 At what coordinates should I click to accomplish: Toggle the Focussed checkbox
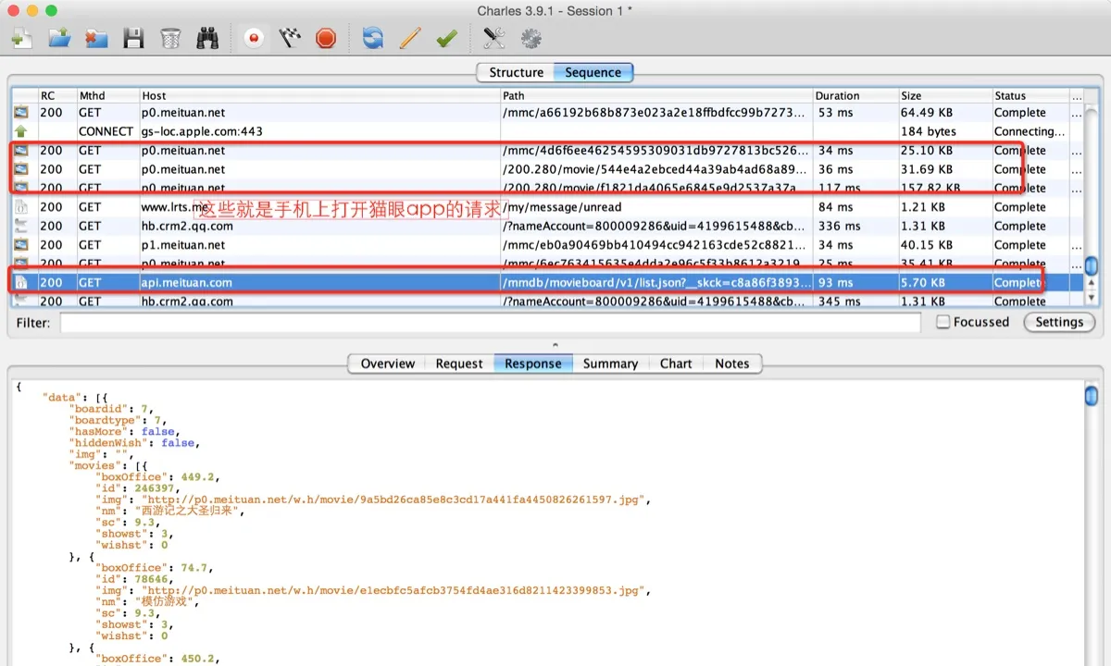pos(942,322)
